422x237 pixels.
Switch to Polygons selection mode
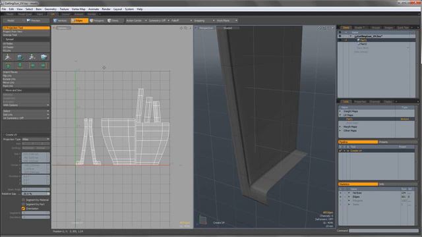click(x=97, y=20)
